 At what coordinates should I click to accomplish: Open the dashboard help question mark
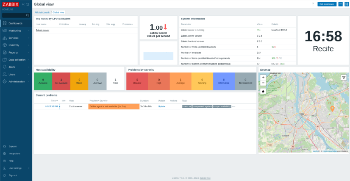pyautogui.click(x=313, y=4)
